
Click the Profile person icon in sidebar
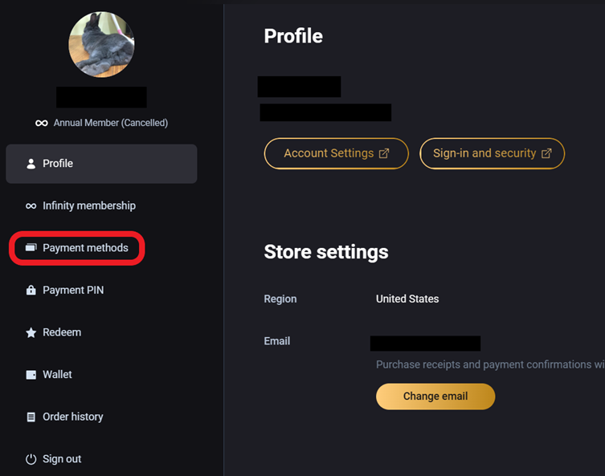(31, 164)
